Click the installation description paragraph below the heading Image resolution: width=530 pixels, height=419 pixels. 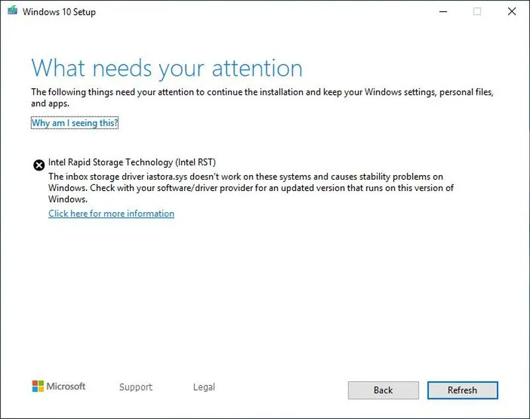[x=265, y=97]
